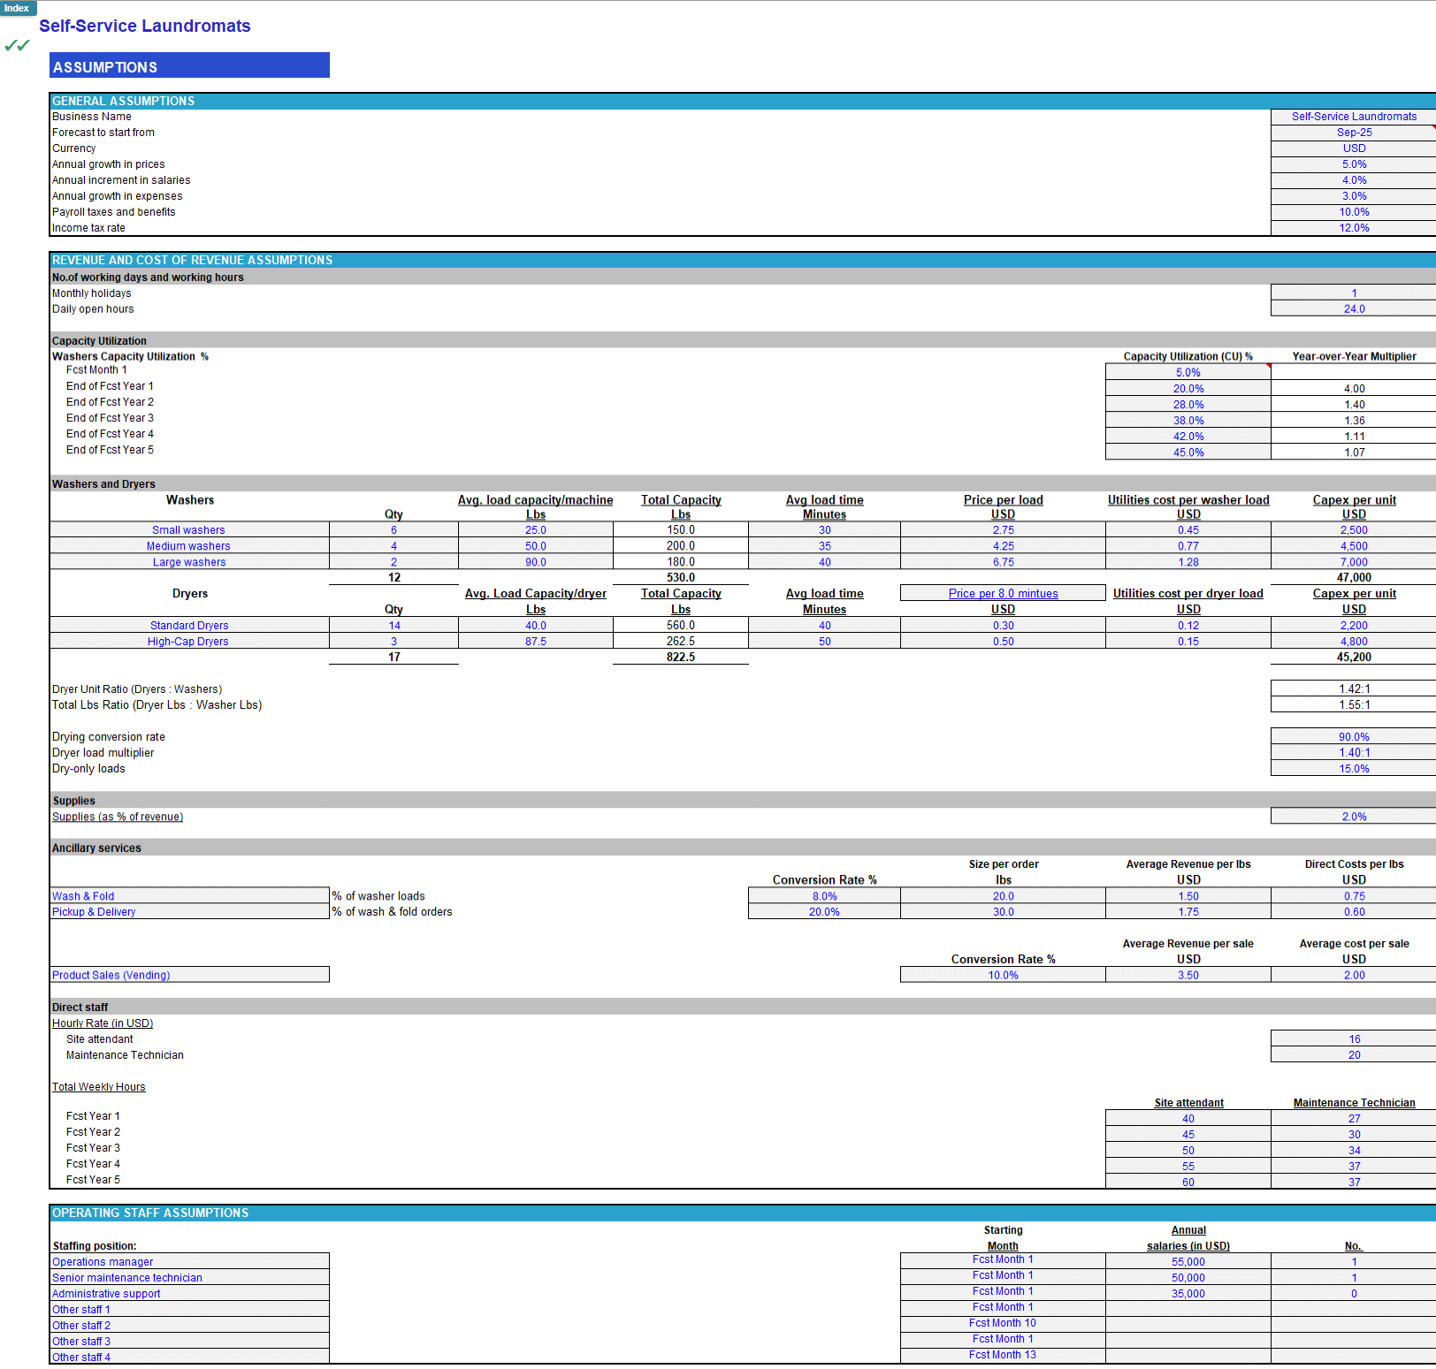Screen dimensions: 1436x1369
Task: Click the Senior maintenance technician position
Action: (189, 1278)
